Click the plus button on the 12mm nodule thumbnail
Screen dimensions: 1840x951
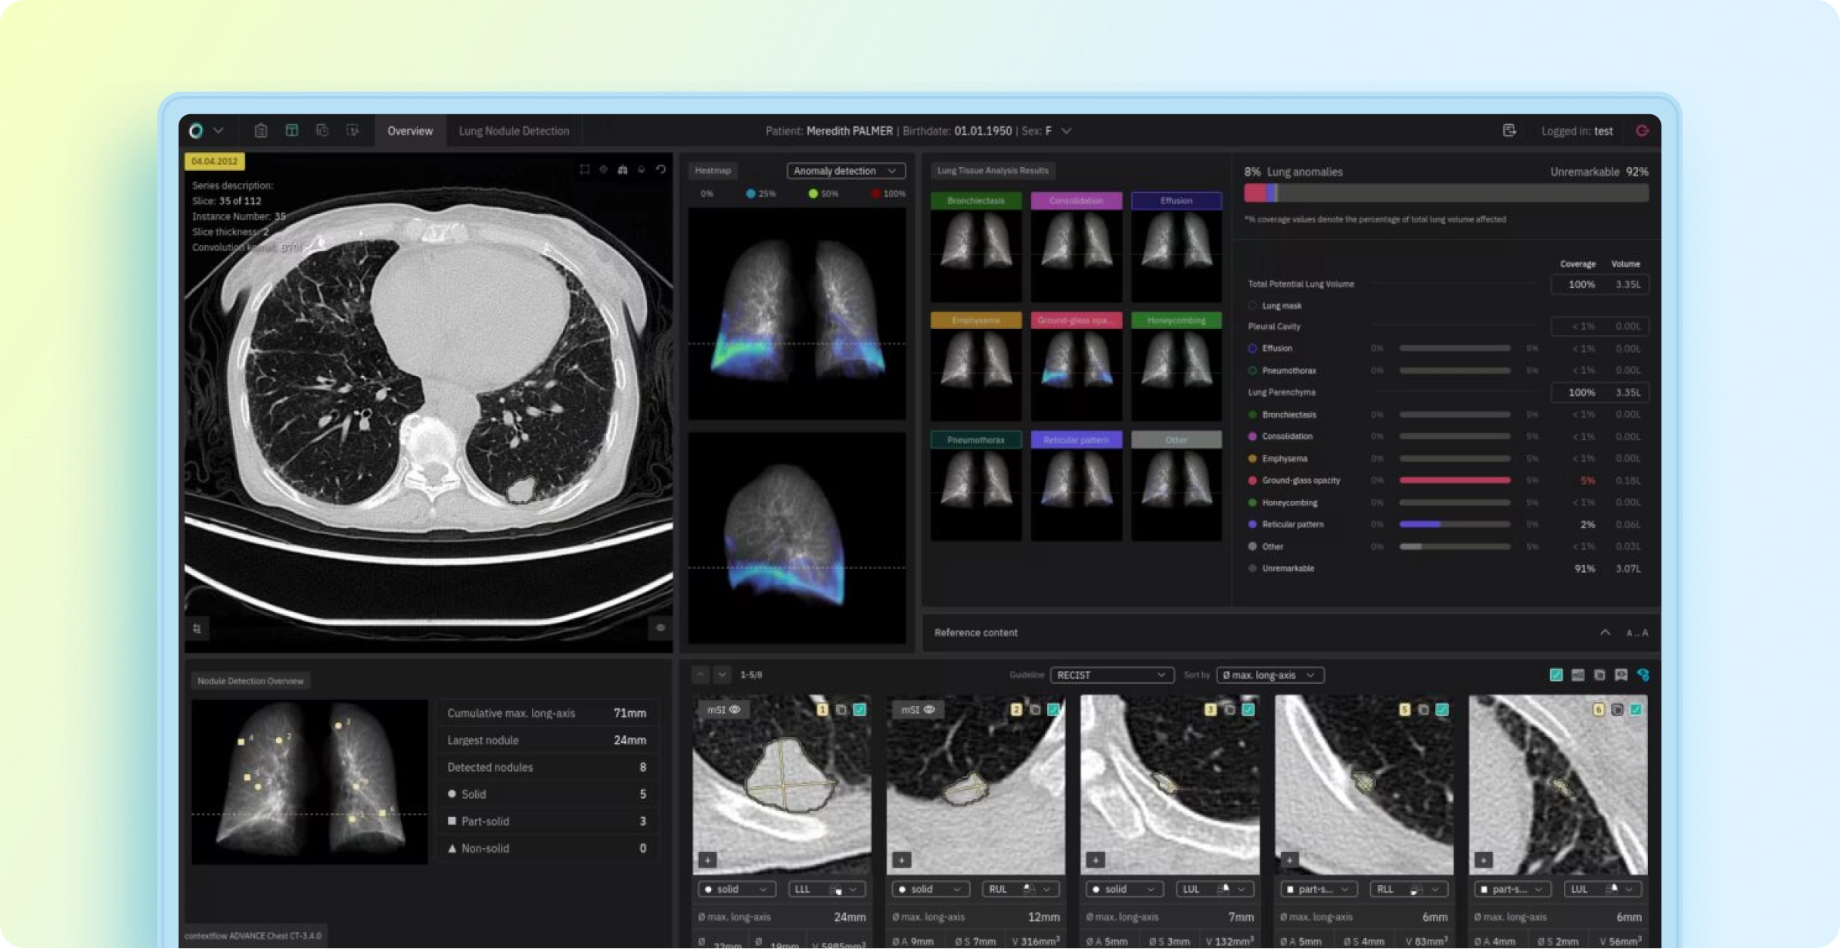click(x=902, y=860)
